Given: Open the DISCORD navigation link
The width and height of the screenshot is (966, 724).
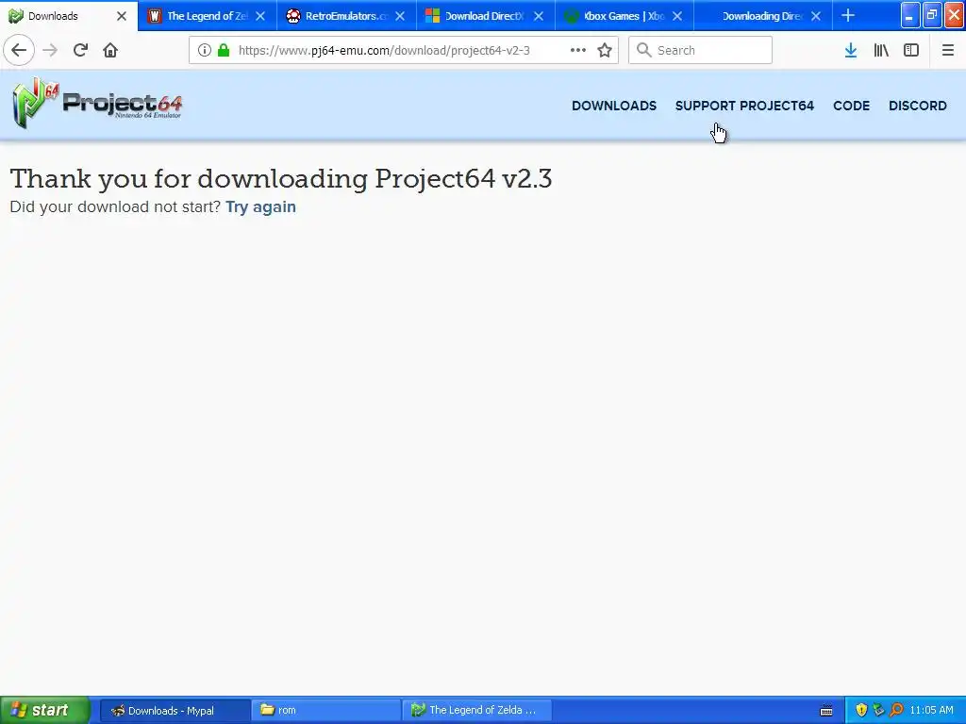Looking at the screenshot, I should [x=917, y=106].
